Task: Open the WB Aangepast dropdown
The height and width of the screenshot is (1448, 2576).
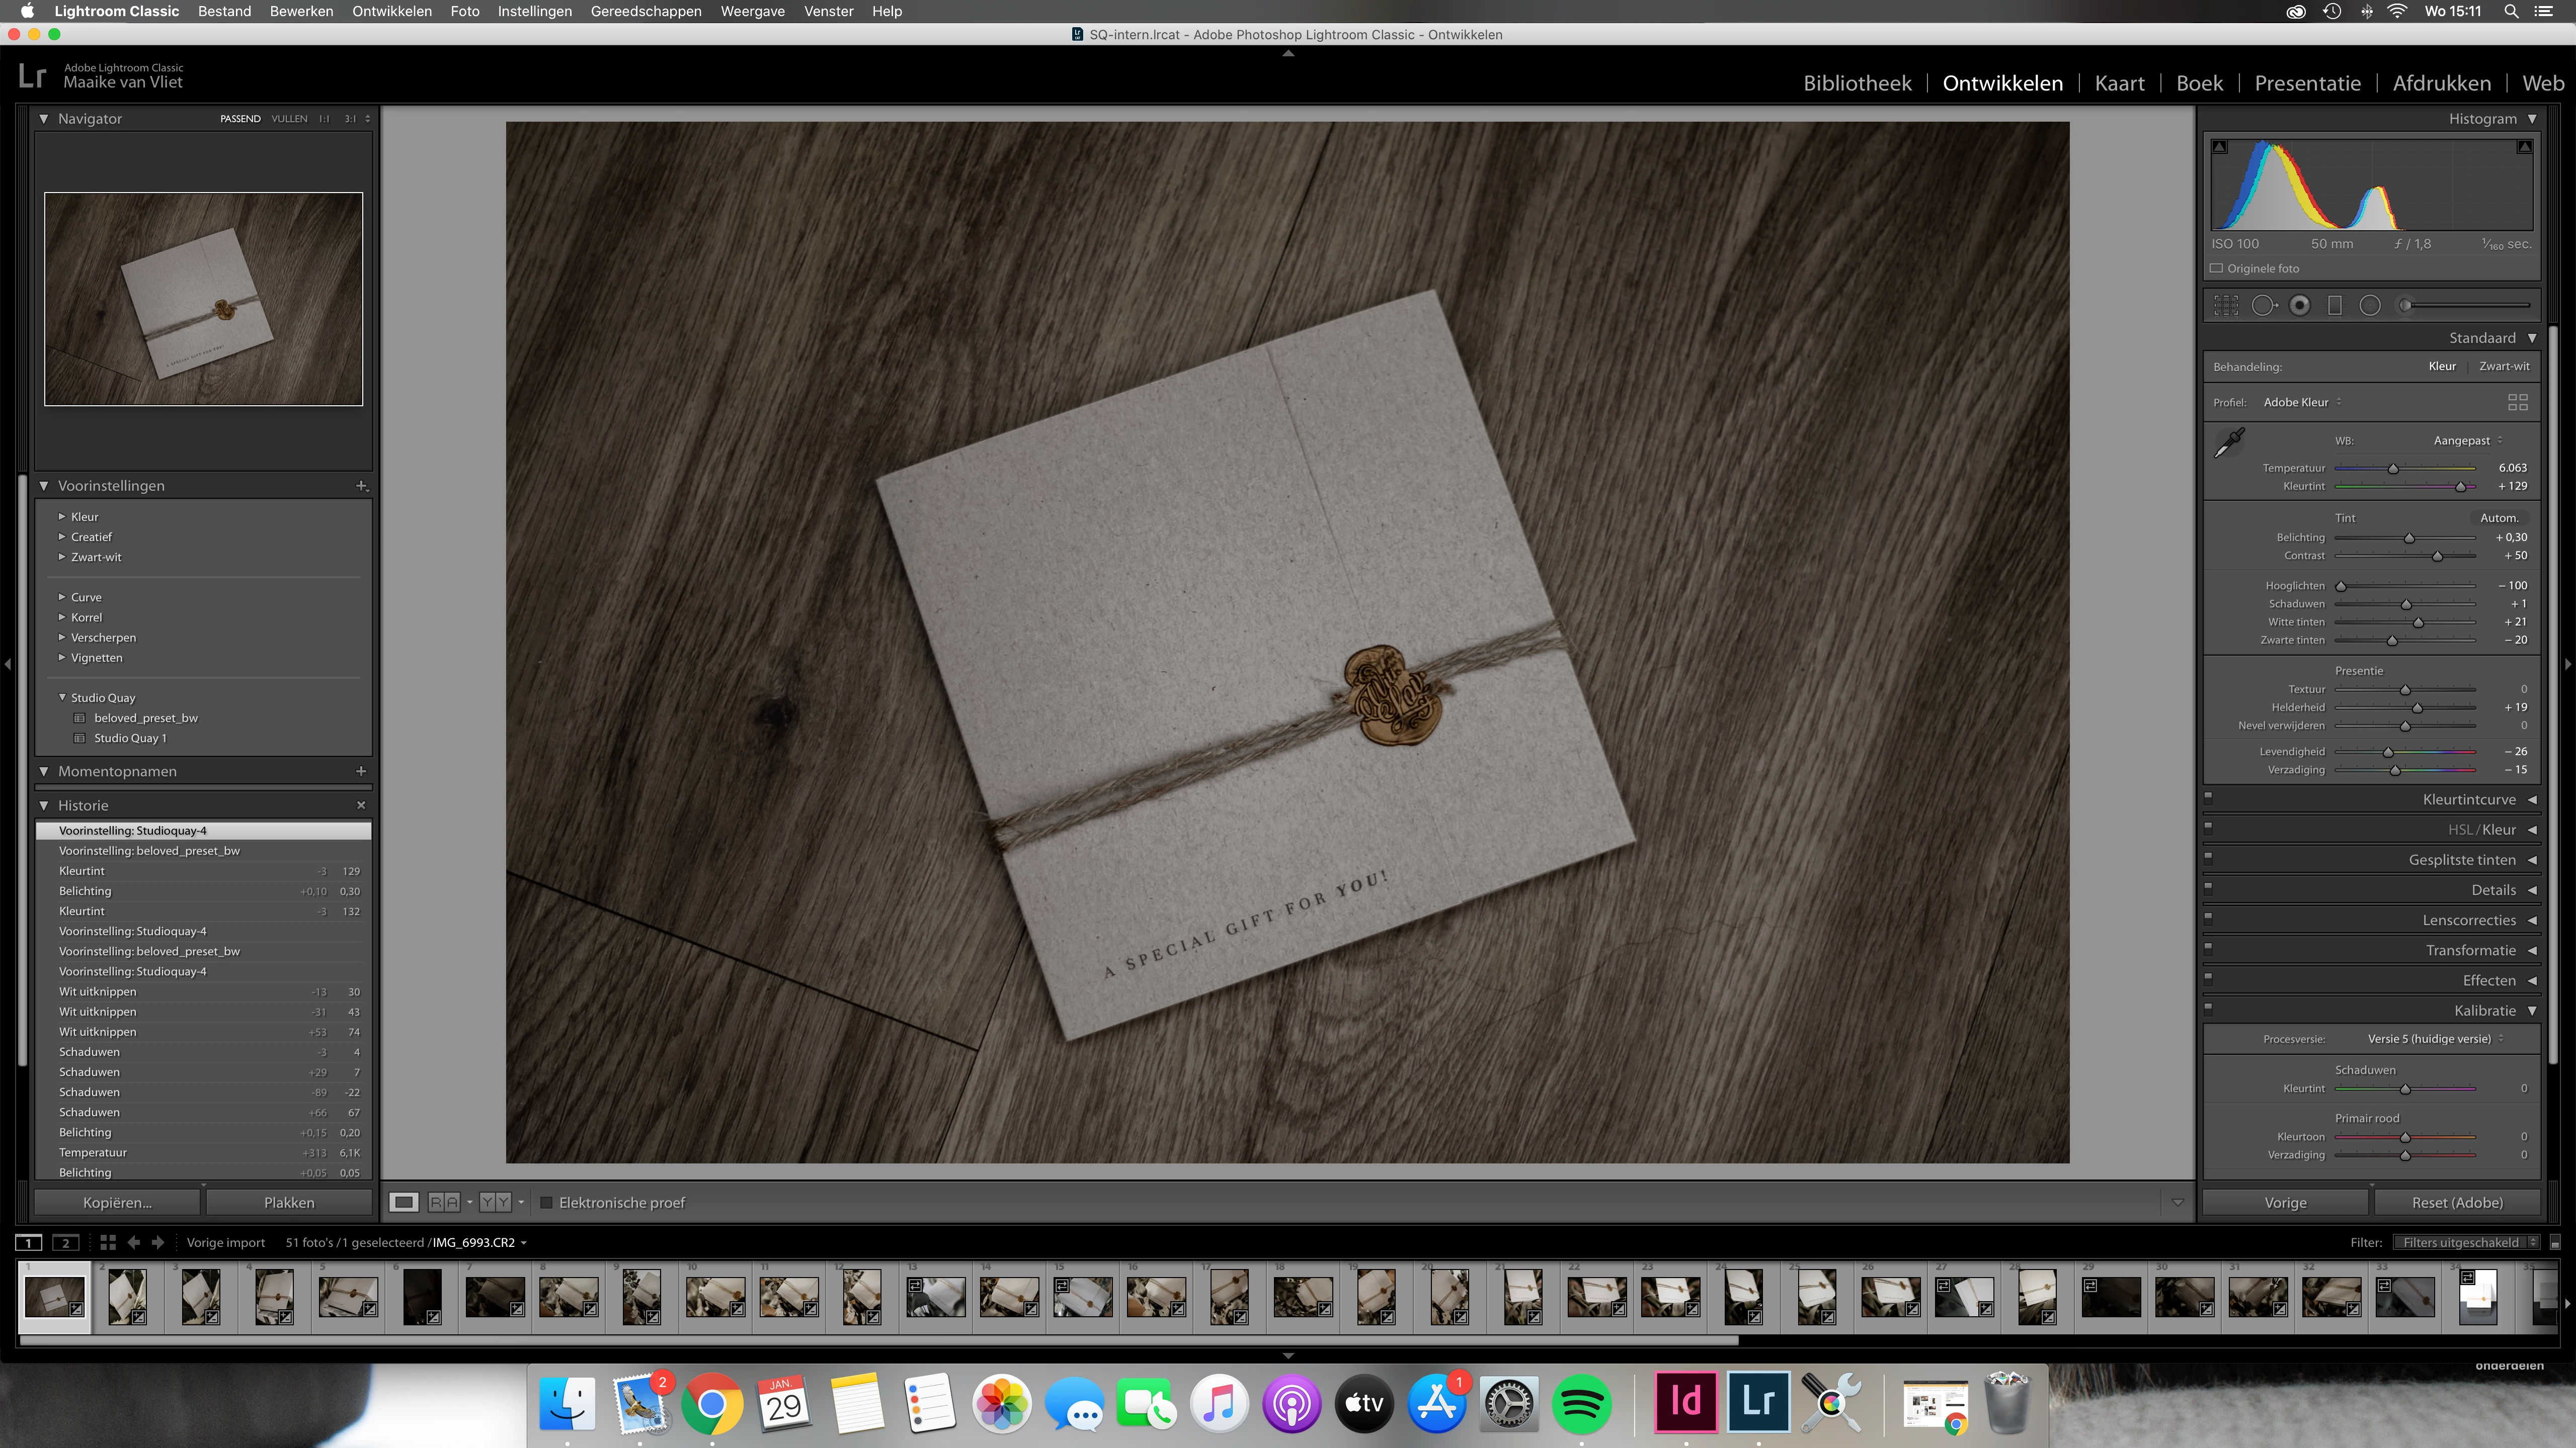Action: tap(2467, 441)
